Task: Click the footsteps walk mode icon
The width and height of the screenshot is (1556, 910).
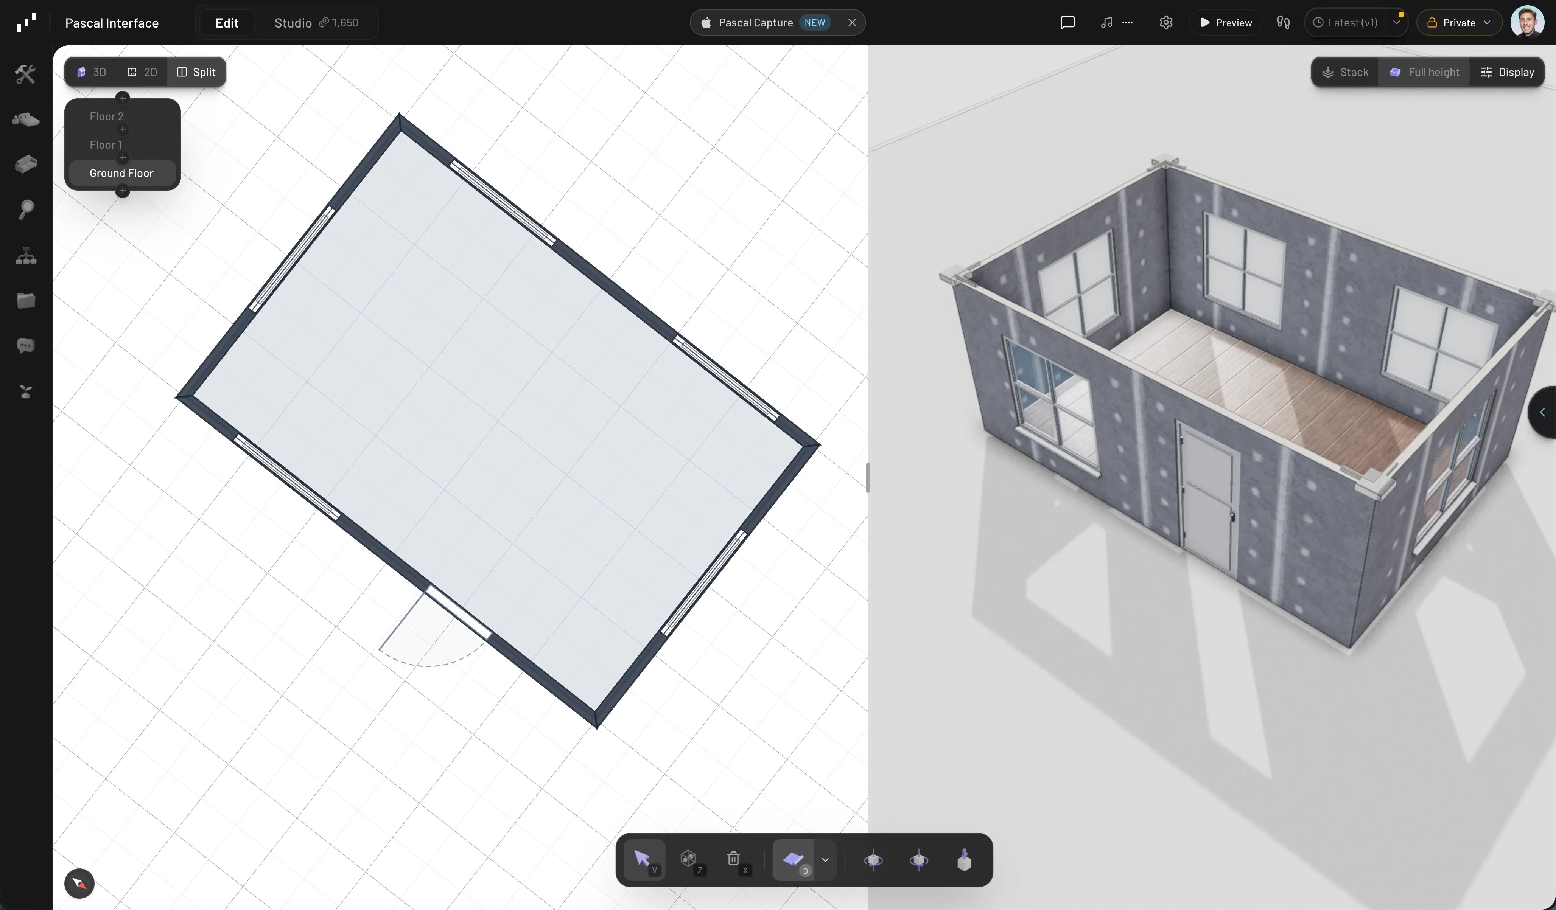Action: point(1283,23)
